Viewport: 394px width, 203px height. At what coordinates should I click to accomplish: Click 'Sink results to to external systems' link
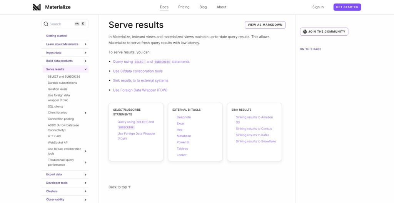140,81
